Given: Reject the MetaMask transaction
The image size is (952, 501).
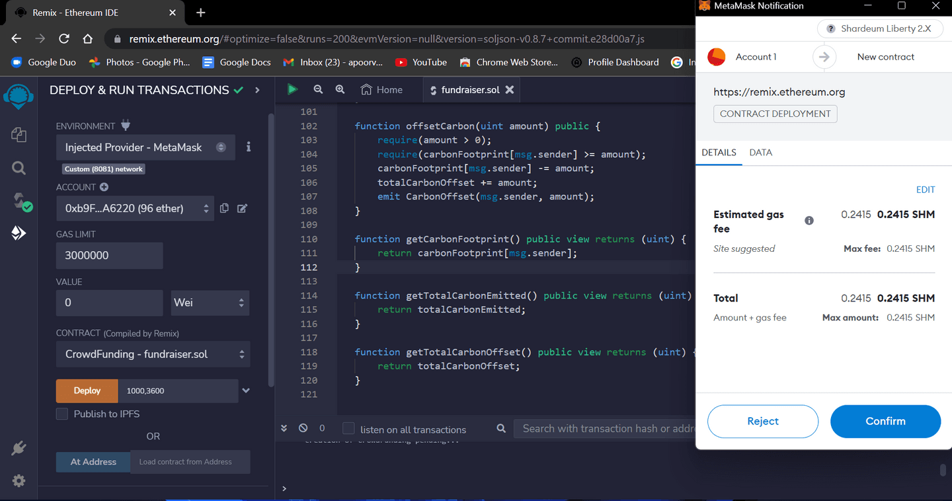Looking at the screenshot, I should pos(763,421).
